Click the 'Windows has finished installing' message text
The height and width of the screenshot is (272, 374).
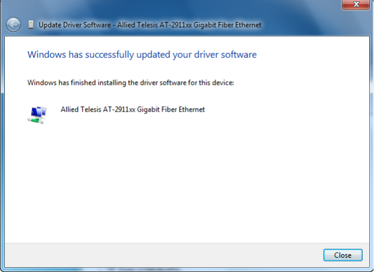pos(130,83)
